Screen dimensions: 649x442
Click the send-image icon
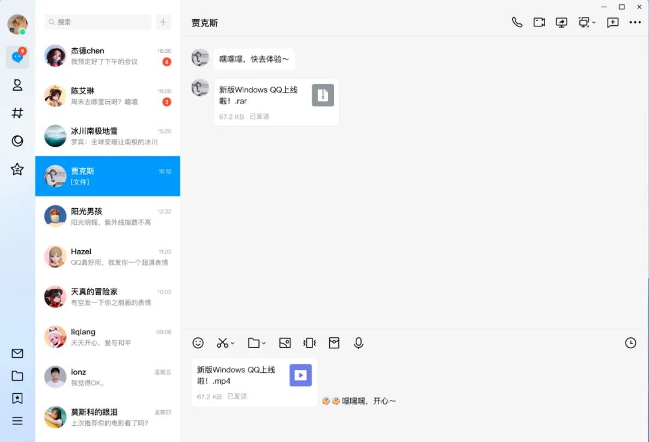(x=285, y=343)
